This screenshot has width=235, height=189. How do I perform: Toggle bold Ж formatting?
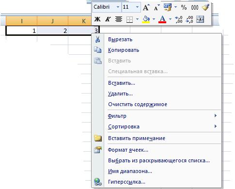(x=97, y=19)
